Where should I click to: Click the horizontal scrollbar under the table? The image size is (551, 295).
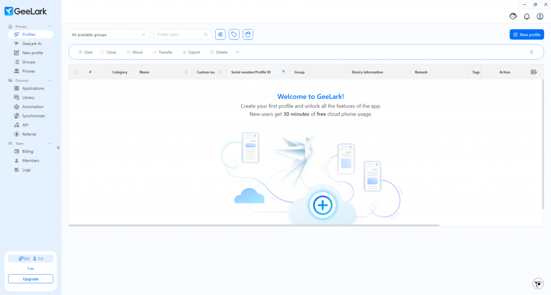254,225
